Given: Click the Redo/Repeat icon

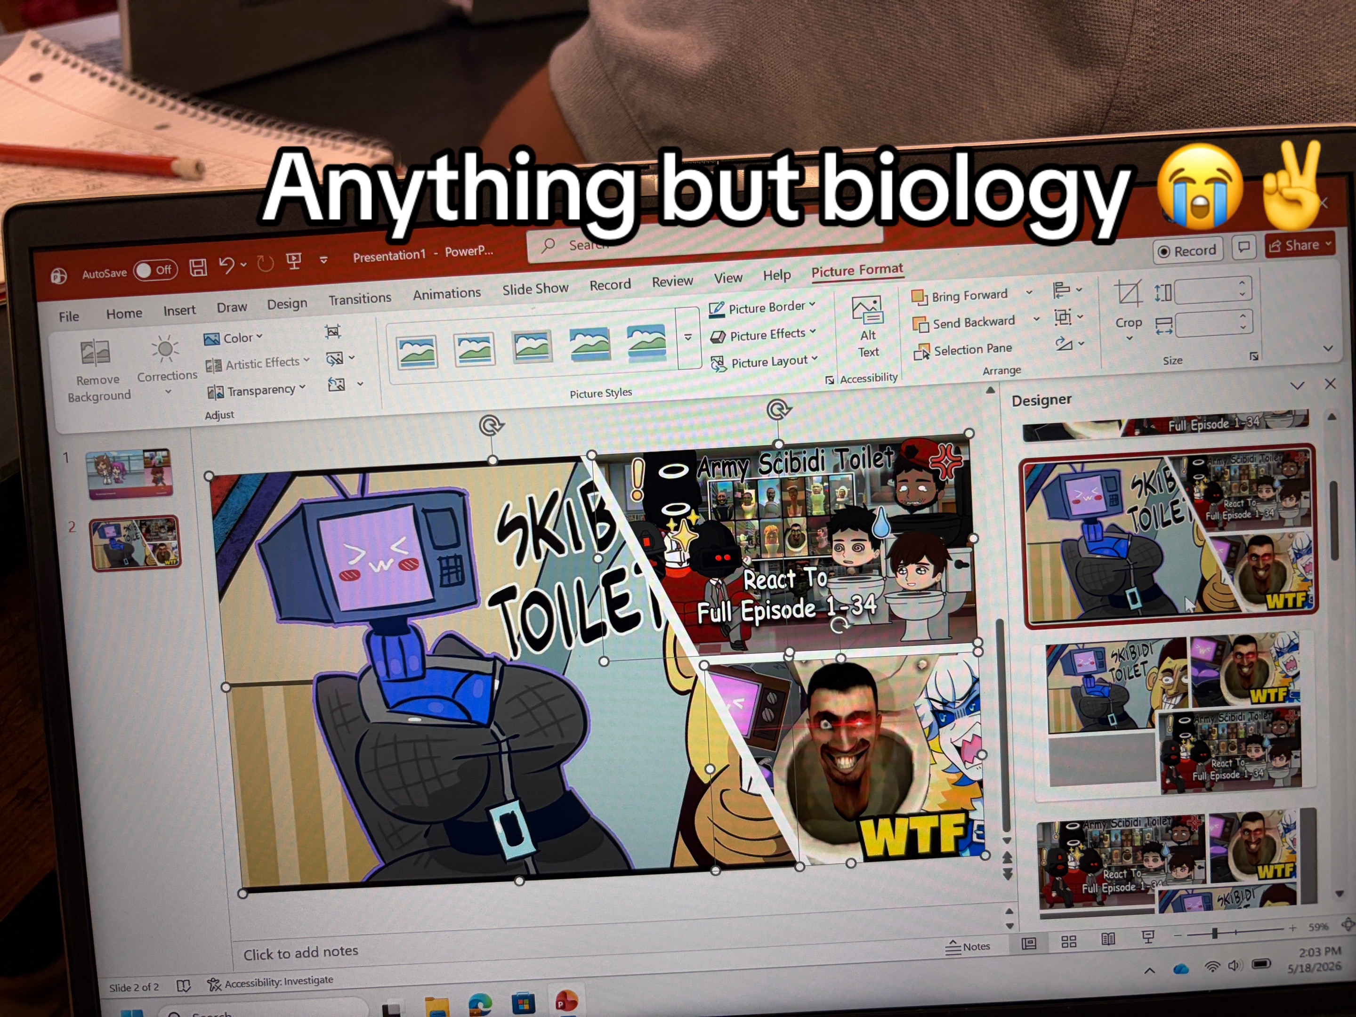Looking at the screenshot, I should pos(265,264).
